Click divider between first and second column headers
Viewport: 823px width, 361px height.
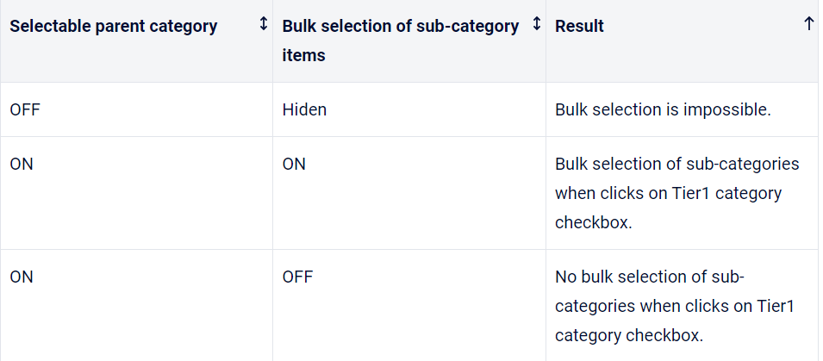(273, 40)
